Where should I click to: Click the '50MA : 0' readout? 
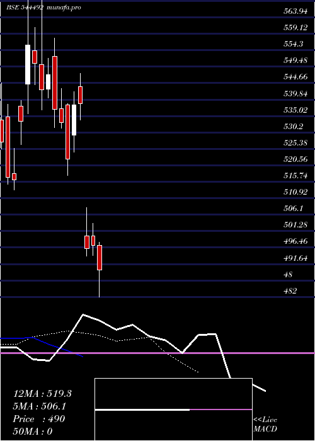[33, 432]
